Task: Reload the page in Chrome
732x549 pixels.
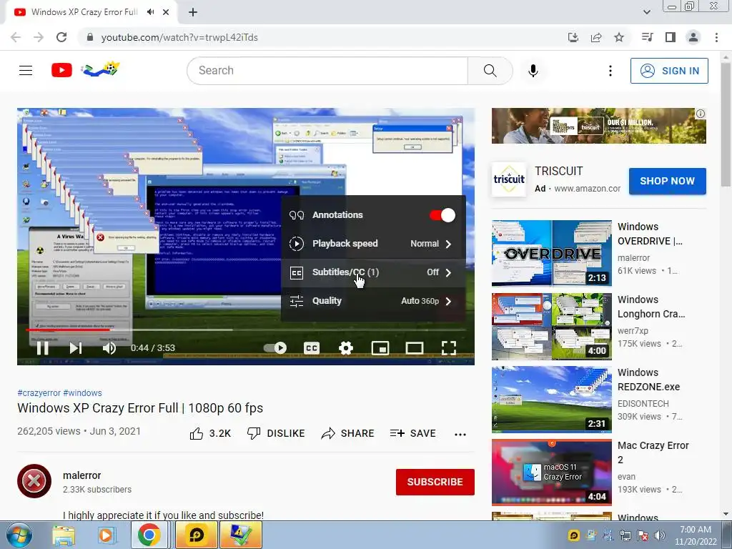Action: [61, 37]
